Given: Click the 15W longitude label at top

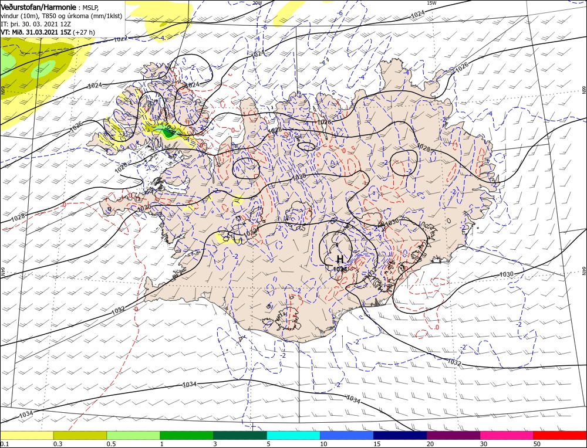Looking at the screenshot, I should [x=431, y=2].
